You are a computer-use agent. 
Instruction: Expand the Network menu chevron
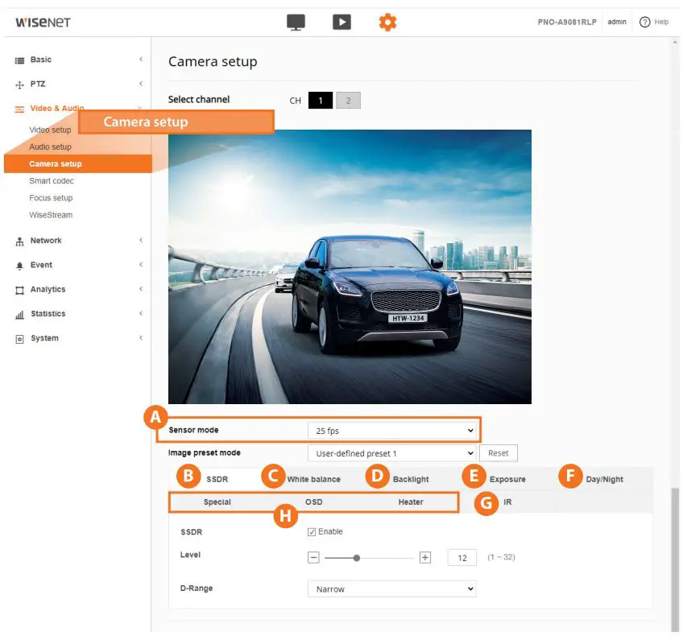pyautogui.click(x=141, y=240)
